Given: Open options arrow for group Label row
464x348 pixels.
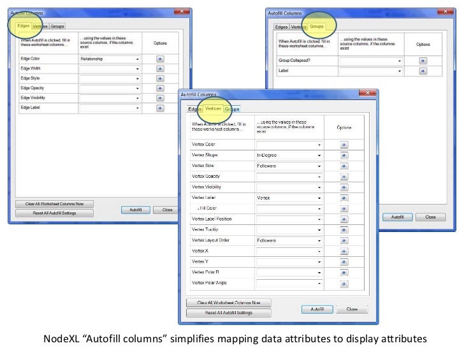Looking at the screenshot, I should click(x=423, y=71).
